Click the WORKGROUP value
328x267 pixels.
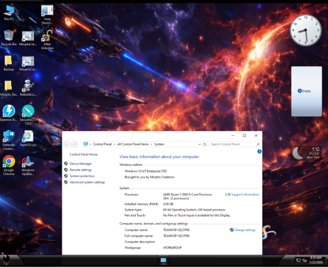pos(173,247)
